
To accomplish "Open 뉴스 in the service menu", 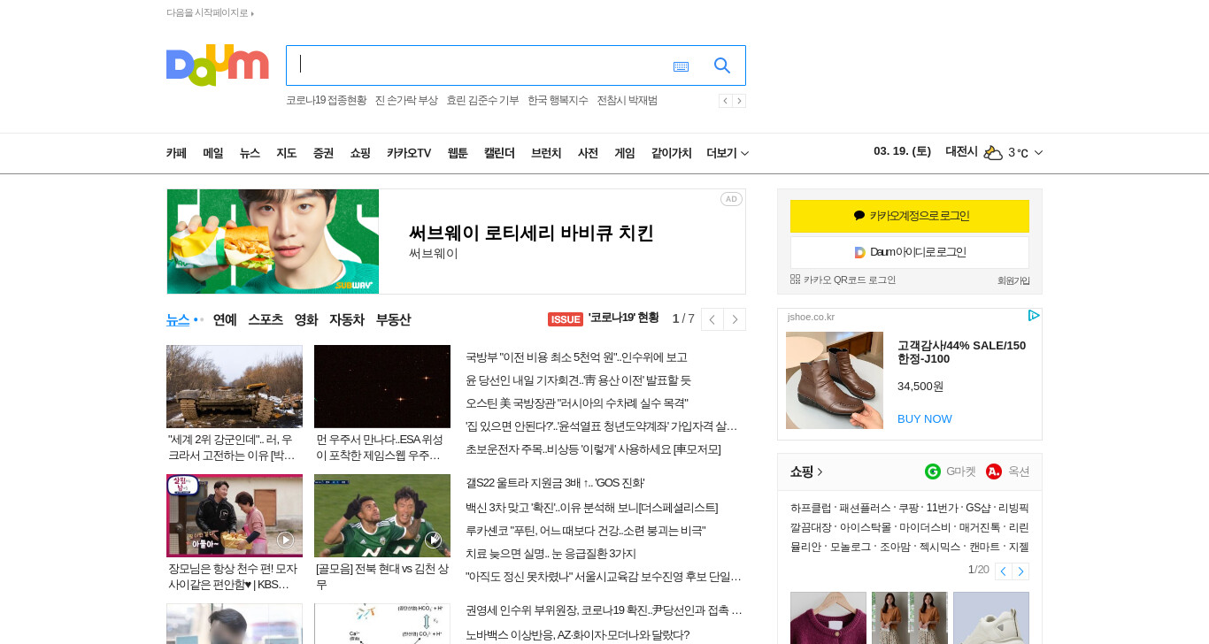I will [250, 153].
